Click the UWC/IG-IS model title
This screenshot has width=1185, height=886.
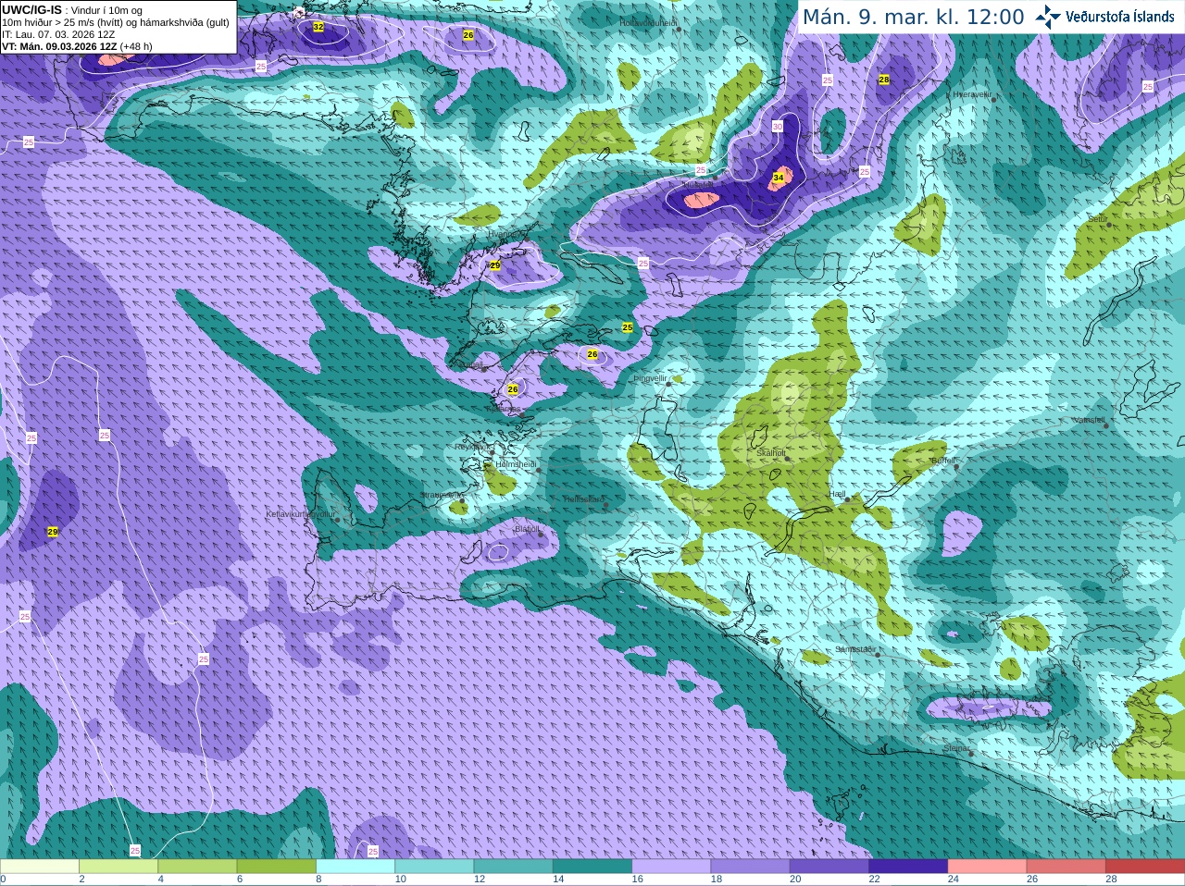32,10
